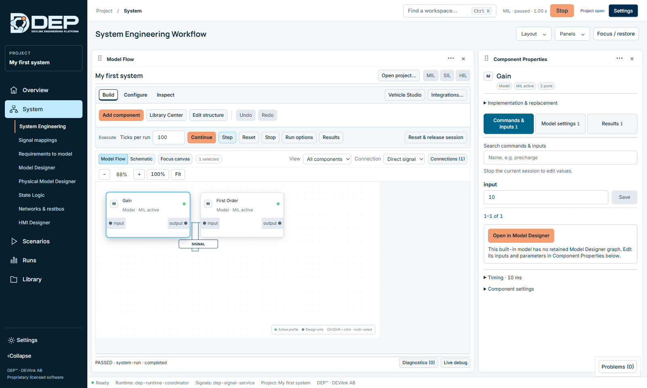
Task: Open the Panels dropdown
Action: point(572,34)
